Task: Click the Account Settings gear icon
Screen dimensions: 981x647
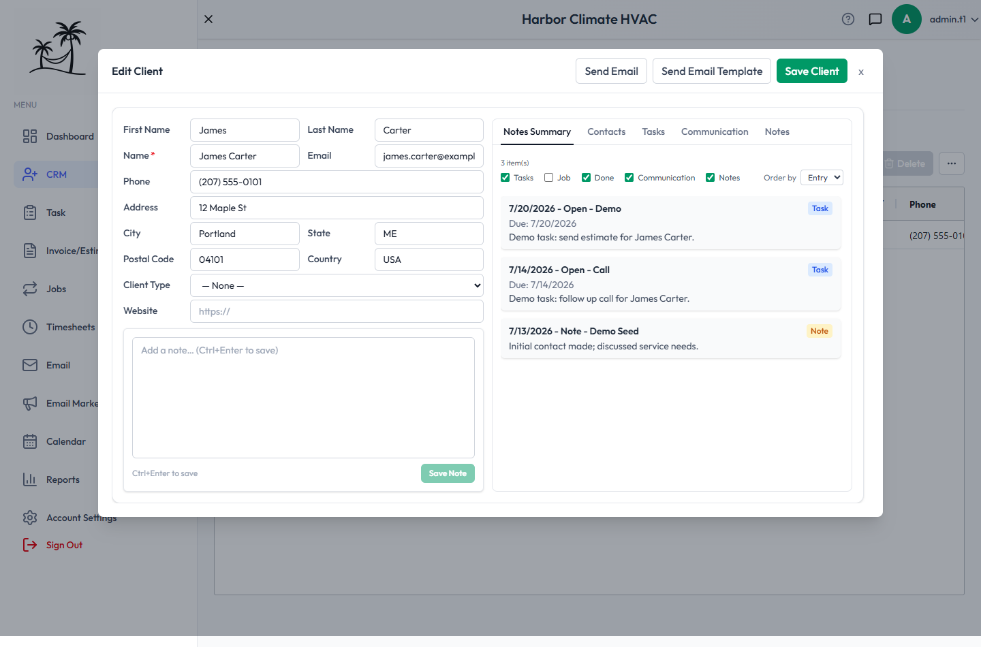Action: (30, 518)
